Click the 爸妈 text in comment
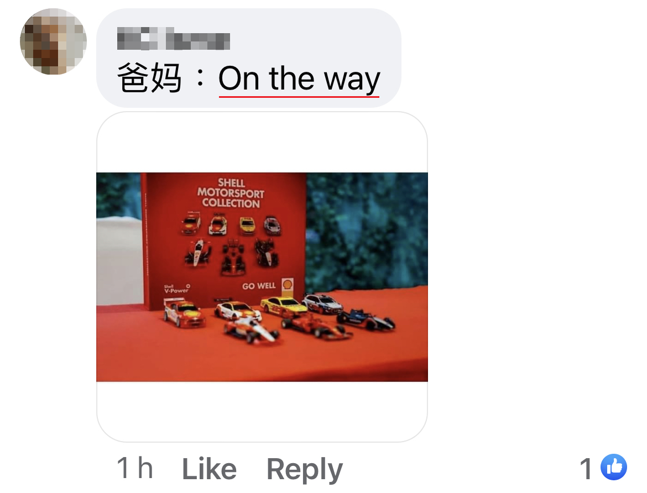This screenshot has width=647, height=493. (149, 77)
